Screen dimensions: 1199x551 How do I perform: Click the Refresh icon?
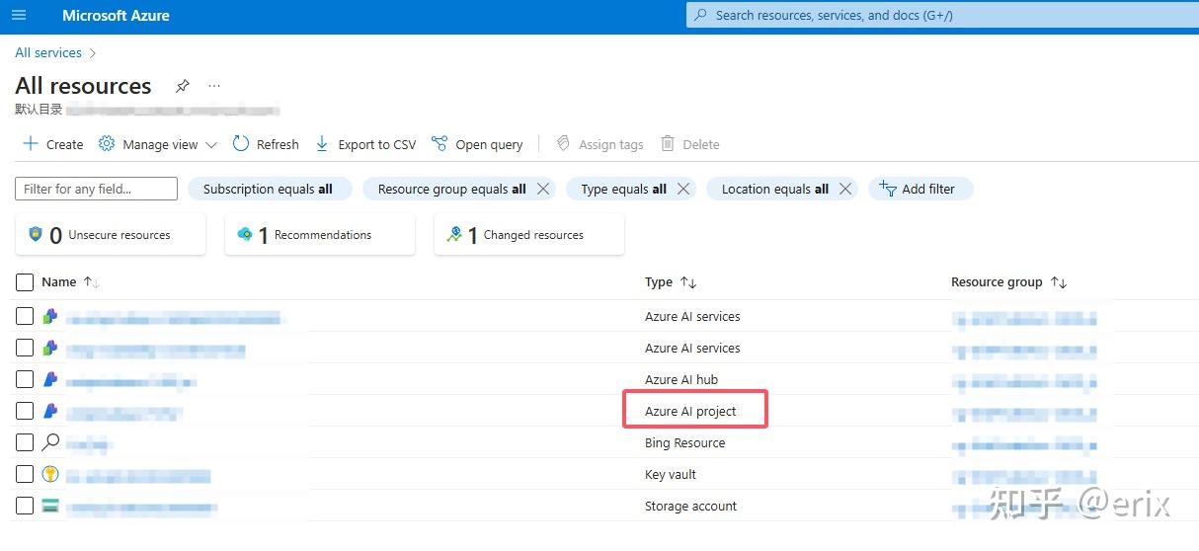pos(241,144)
